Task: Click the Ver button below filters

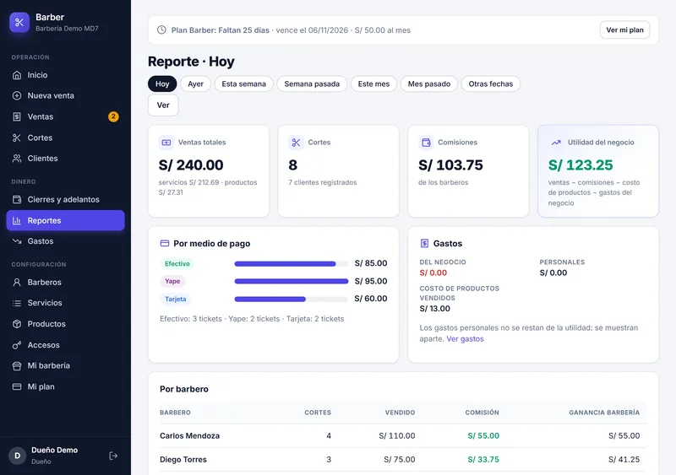Action: click(x=163, y=105)
